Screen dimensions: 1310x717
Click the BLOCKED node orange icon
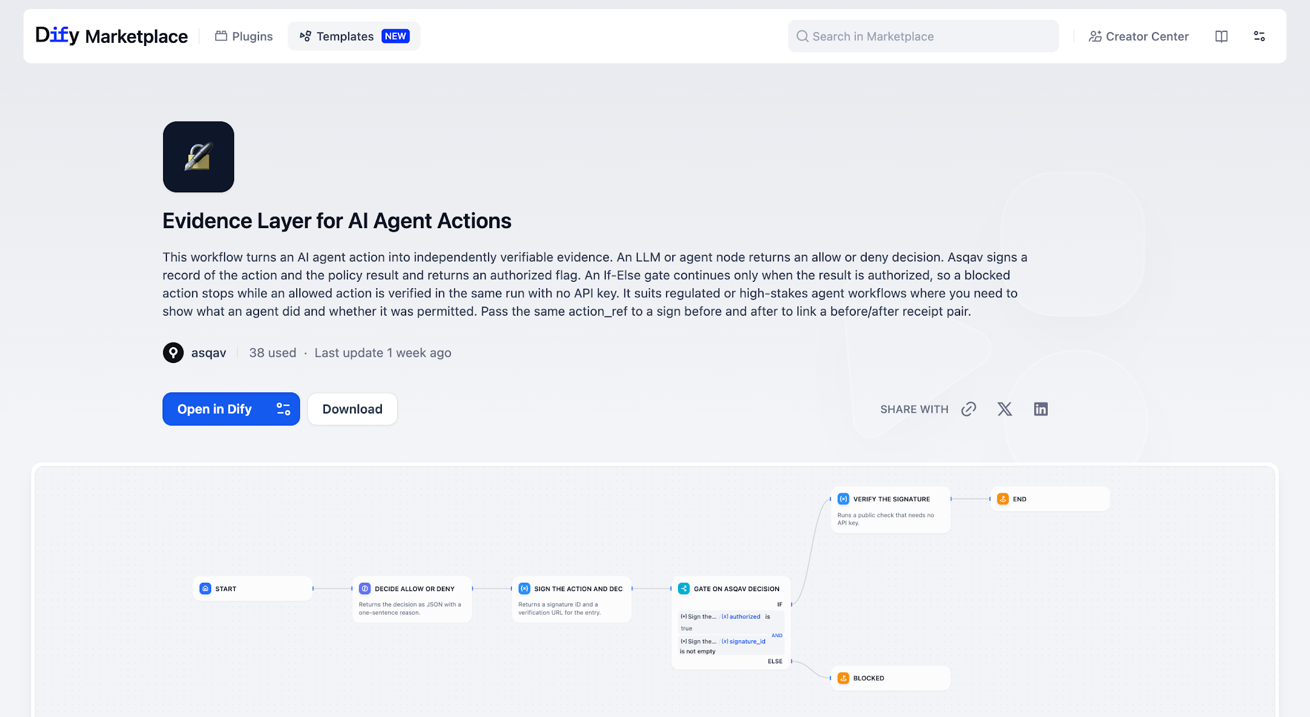click(843, 678)
